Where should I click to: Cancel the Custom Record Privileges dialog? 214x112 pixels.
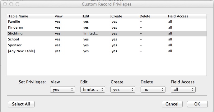tap(172, 104)
